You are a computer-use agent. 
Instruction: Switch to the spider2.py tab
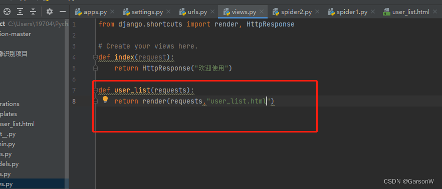coord(296,12)
